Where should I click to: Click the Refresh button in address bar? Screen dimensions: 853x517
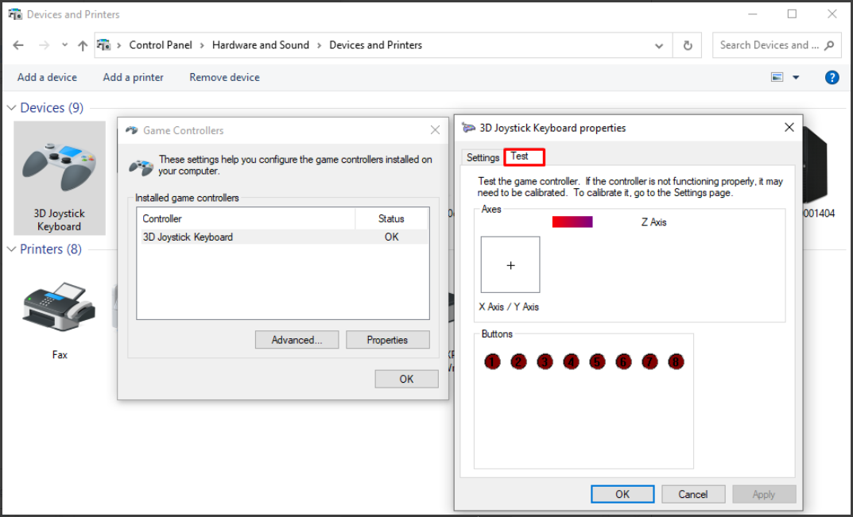[x=688, y=45]
